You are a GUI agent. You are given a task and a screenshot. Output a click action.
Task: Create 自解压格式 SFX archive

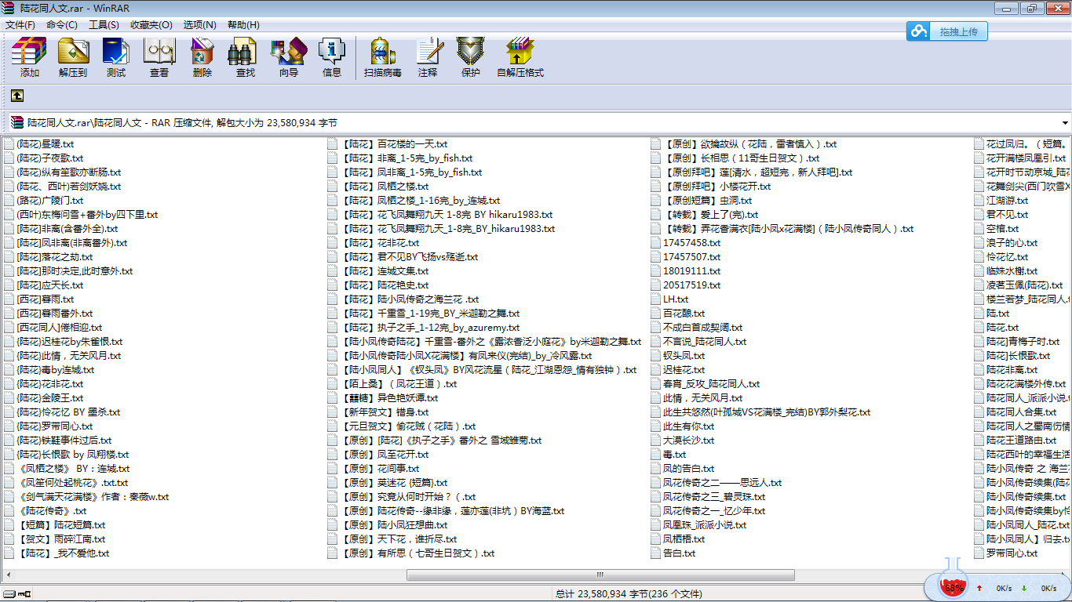click(x=520, y=57)
